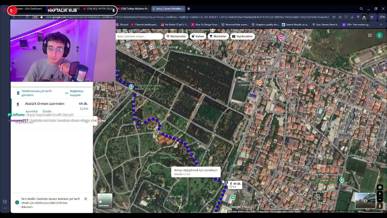Open the 'Search Results on a...' bookmark
Viewport: 387px width, 218px height.
295,25
